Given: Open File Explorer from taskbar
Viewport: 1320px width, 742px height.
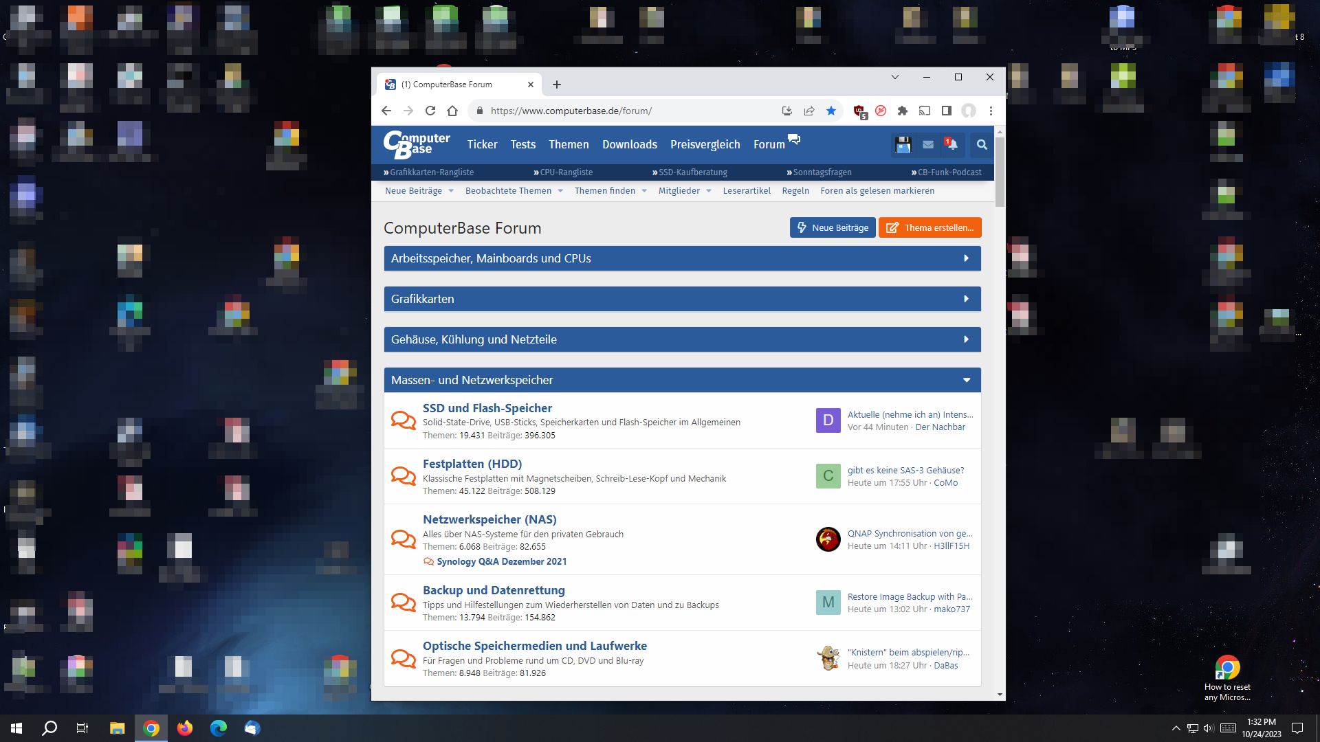Looking at the screenshot, I should [x=117, y=728].
